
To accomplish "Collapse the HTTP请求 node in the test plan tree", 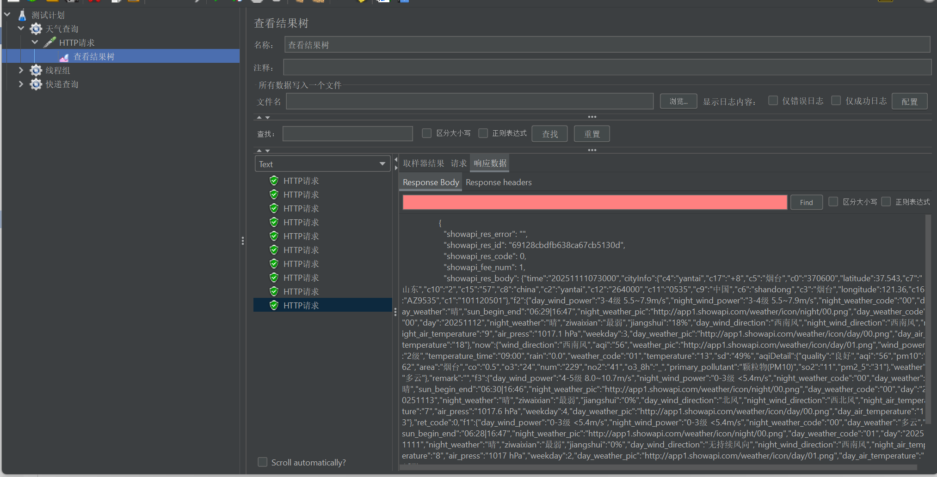I will pos(35,42).
